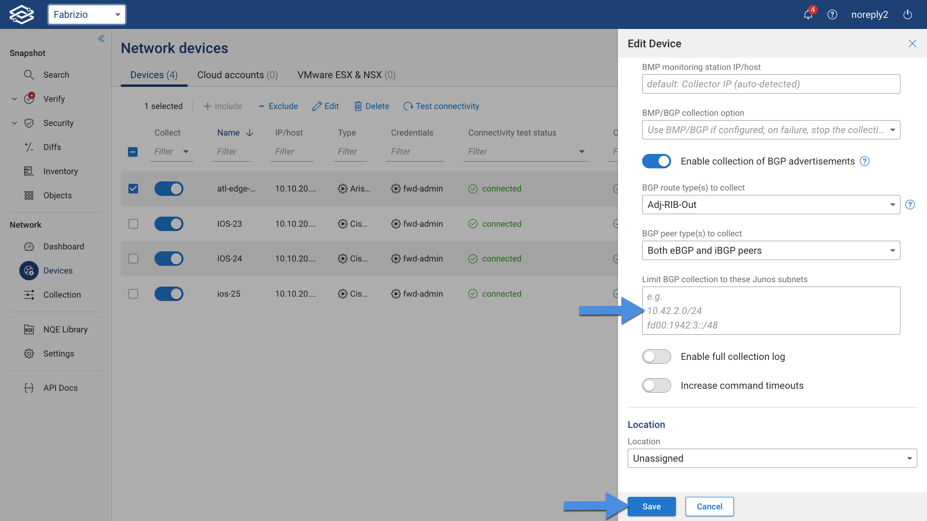Switch to Cloud accounts tab
Screen dimensions: 927x521
[237, 75]
